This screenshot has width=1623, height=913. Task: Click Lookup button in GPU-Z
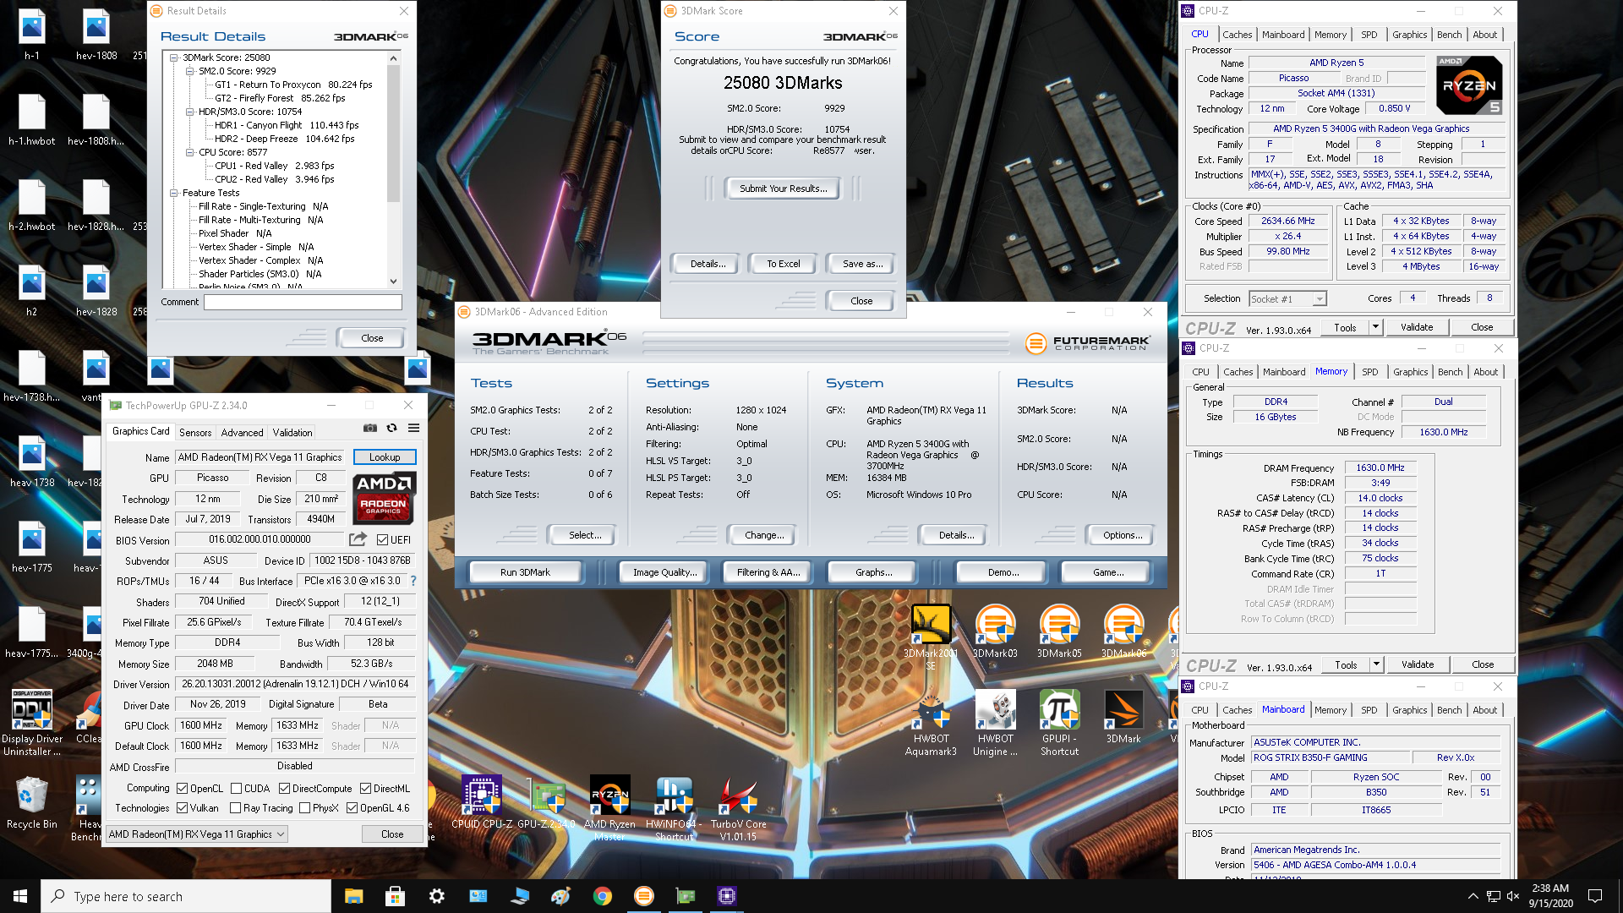pyautogui.click(x=385, y=457)
